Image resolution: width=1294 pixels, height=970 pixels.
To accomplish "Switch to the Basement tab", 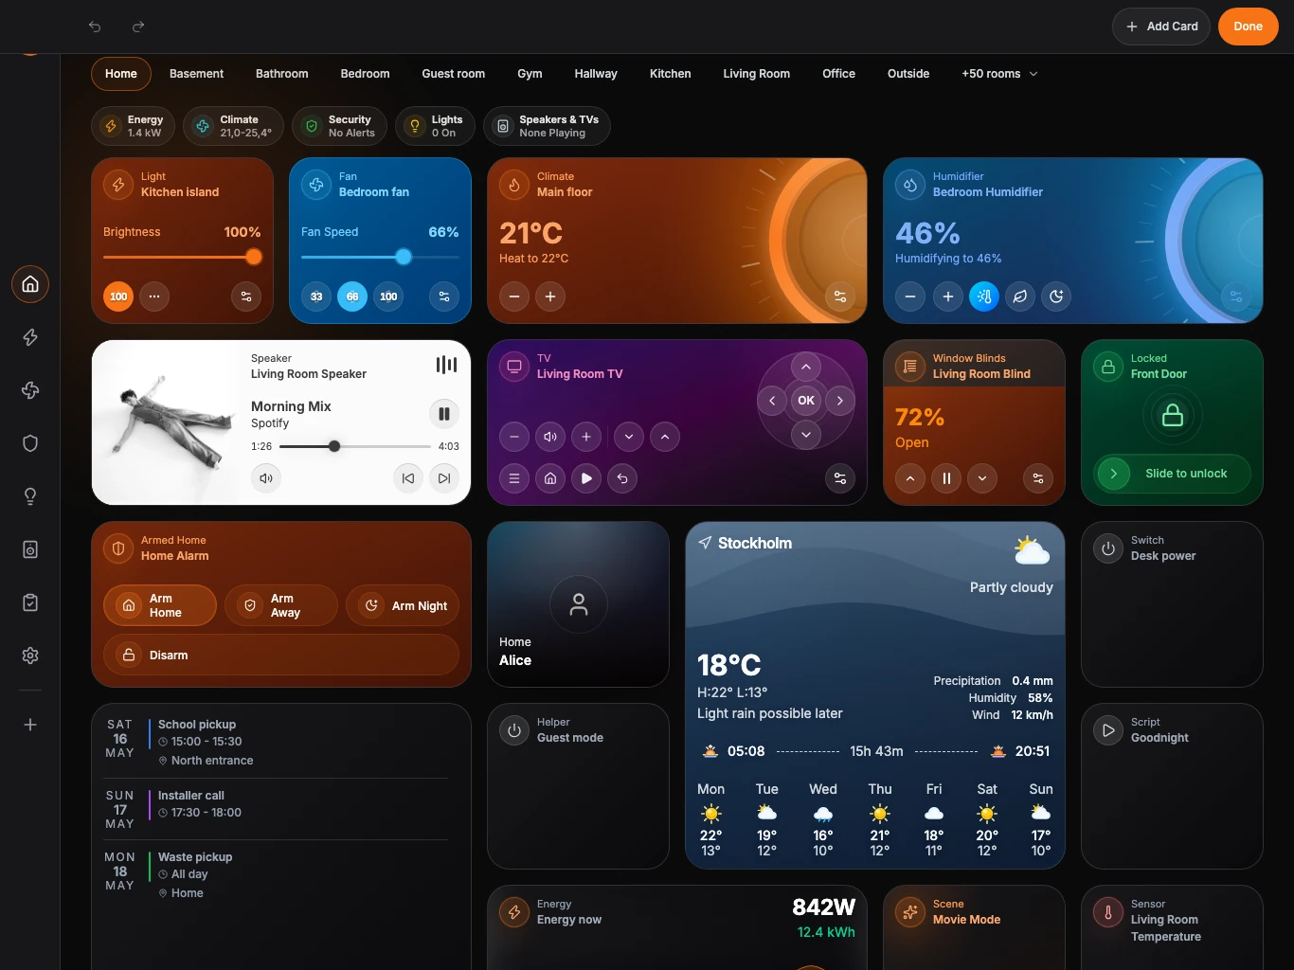I will click(196, 74).
